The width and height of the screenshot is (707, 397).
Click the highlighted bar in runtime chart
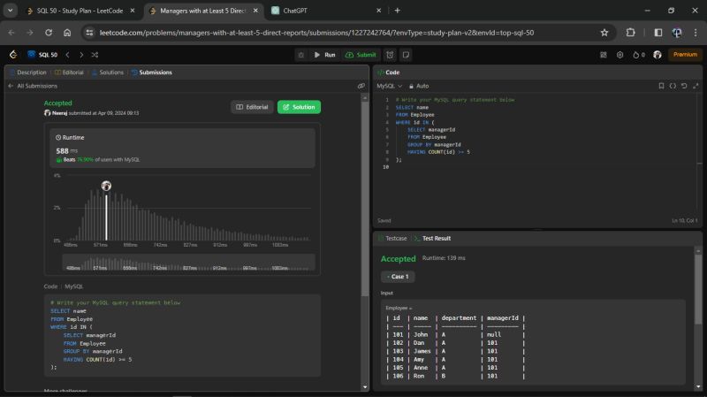pyautogui.click(x=106, y=217)
